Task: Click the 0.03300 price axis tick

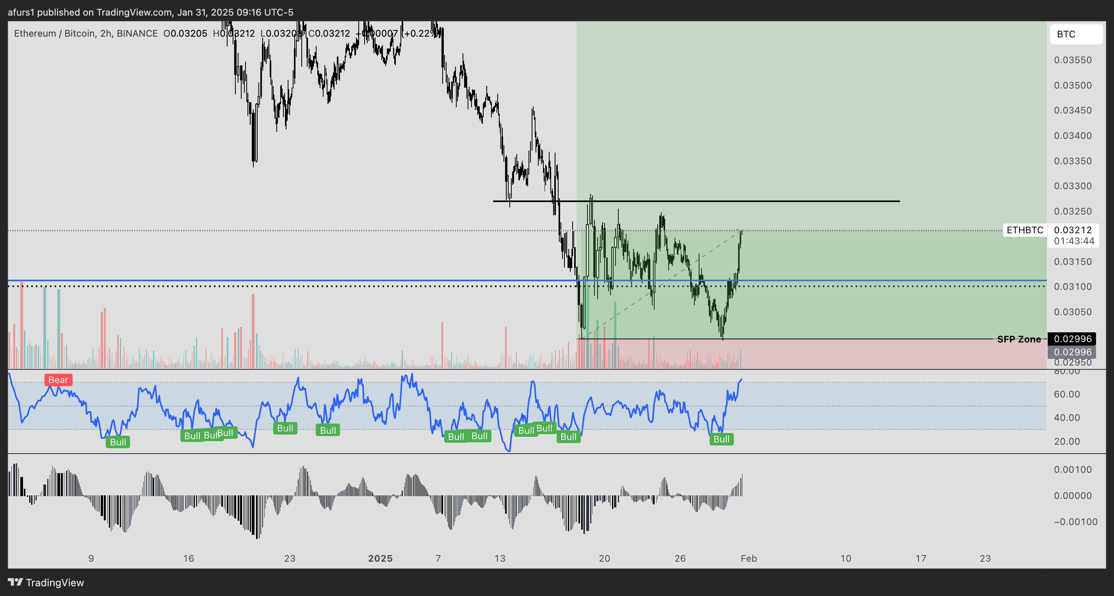Action: pos(1073,186)
